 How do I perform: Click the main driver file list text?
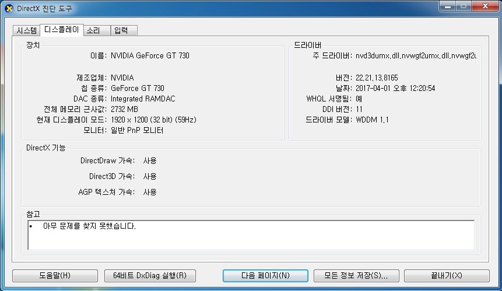click(x=416, y=56)
